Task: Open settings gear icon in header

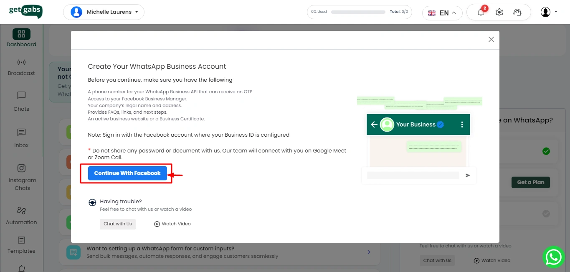Action: click(x=499, y=12)
